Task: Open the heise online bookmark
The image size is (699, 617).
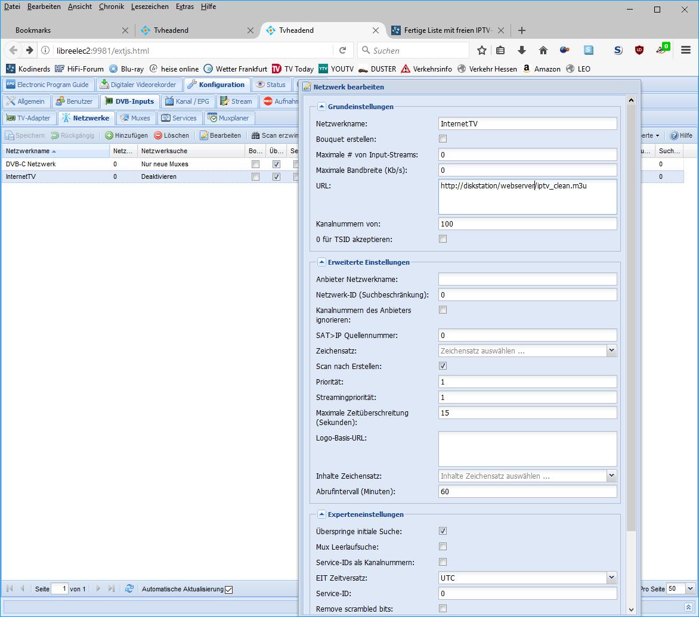Action: tap(174, 69)
